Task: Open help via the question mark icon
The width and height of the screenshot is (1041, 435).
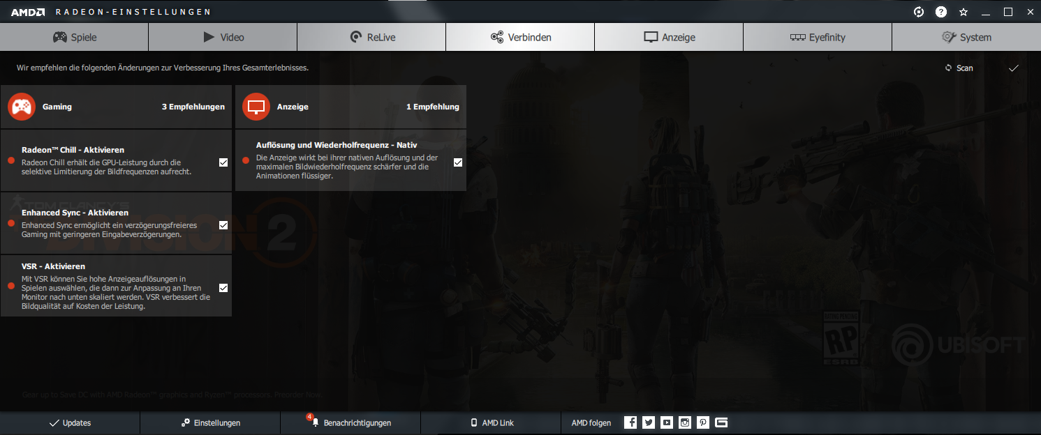Action: [x=941, y=12]
